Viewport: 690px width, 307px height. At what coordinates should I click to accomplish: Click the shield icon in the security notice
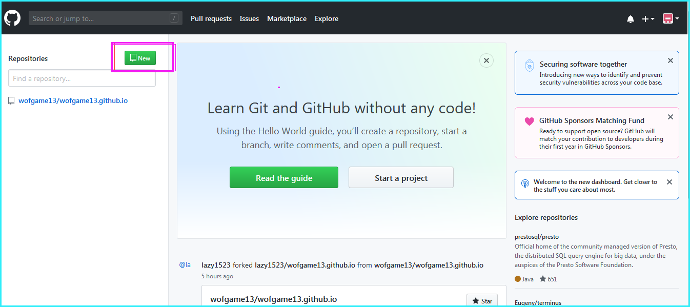(x=529, y=66)
